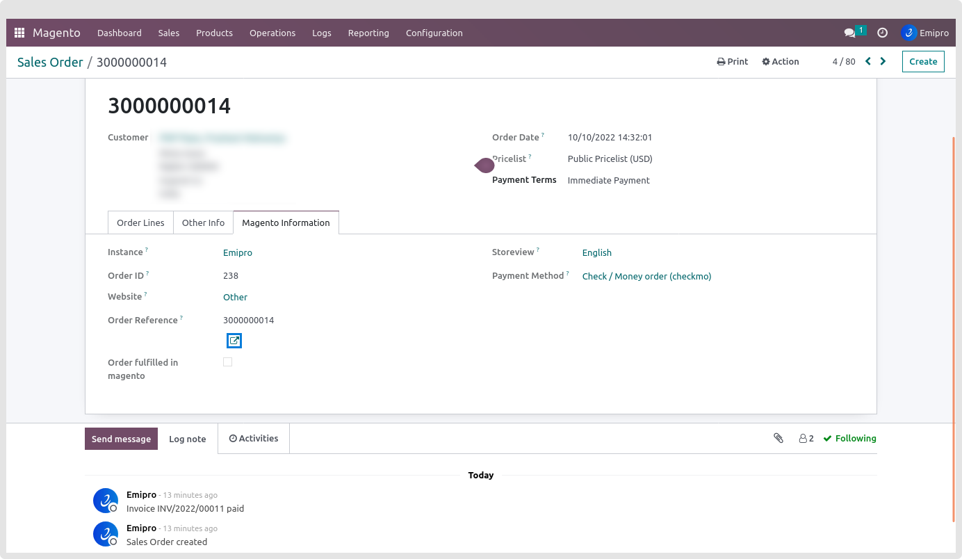962x559 pixels.
Task: Switch to the Other Info tab
Action: click(203, 222)
